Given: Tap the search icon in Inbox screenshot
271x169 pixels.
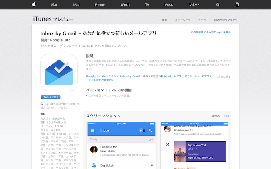Looking at the screenshot, I should (x=151, y=130).
